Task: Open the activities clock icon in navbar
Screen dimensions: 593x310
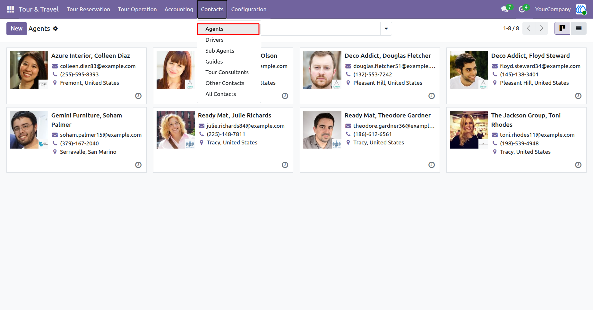Action: tap(522, 9)
